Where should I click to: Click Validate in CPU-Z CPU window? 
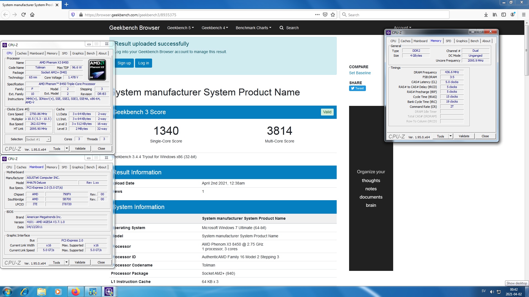point(80,148)
